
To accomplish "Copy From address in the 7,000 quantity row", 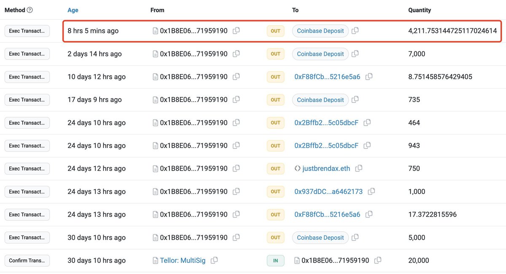I will (236, 54).
